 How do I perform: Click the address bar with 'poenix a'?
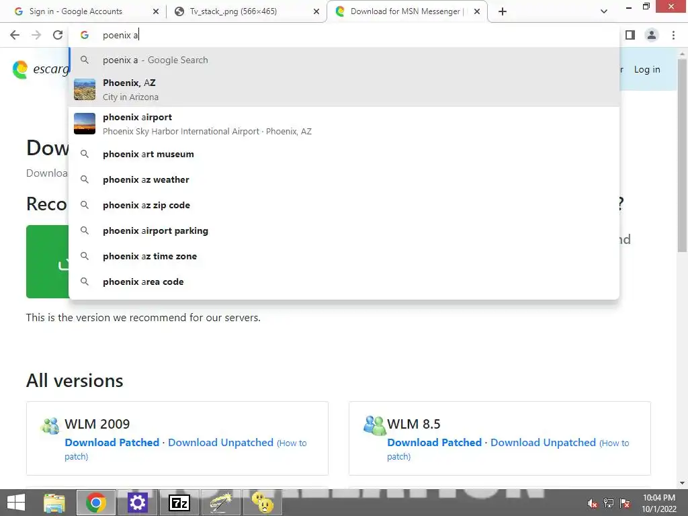[344, 35]
